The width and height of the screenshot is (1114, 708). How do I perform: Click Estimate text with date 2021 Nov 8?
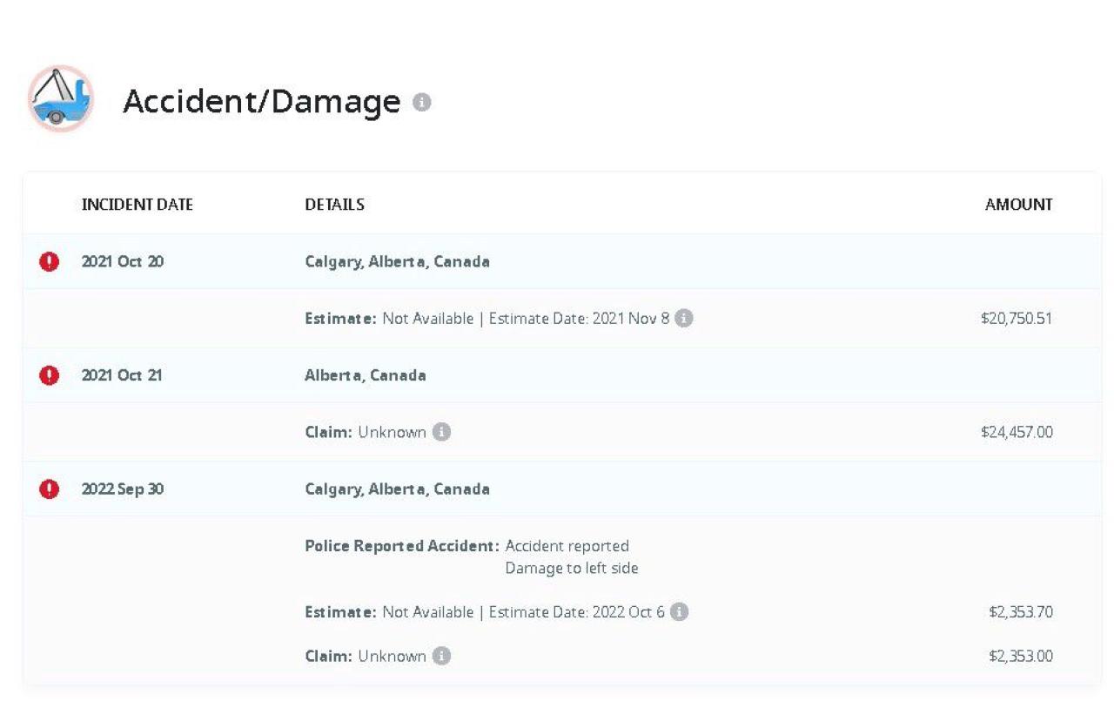click(487, 319)
